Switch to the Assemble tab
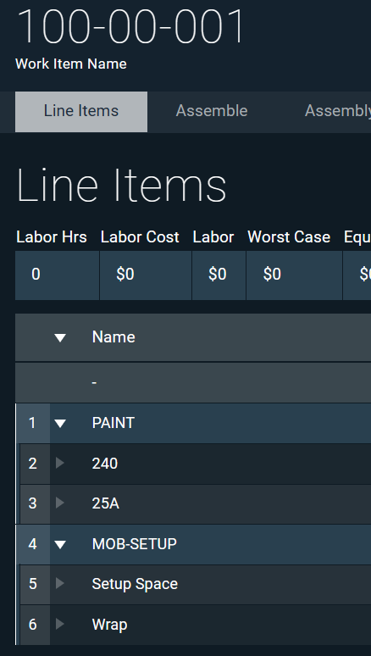 [212, 111]
